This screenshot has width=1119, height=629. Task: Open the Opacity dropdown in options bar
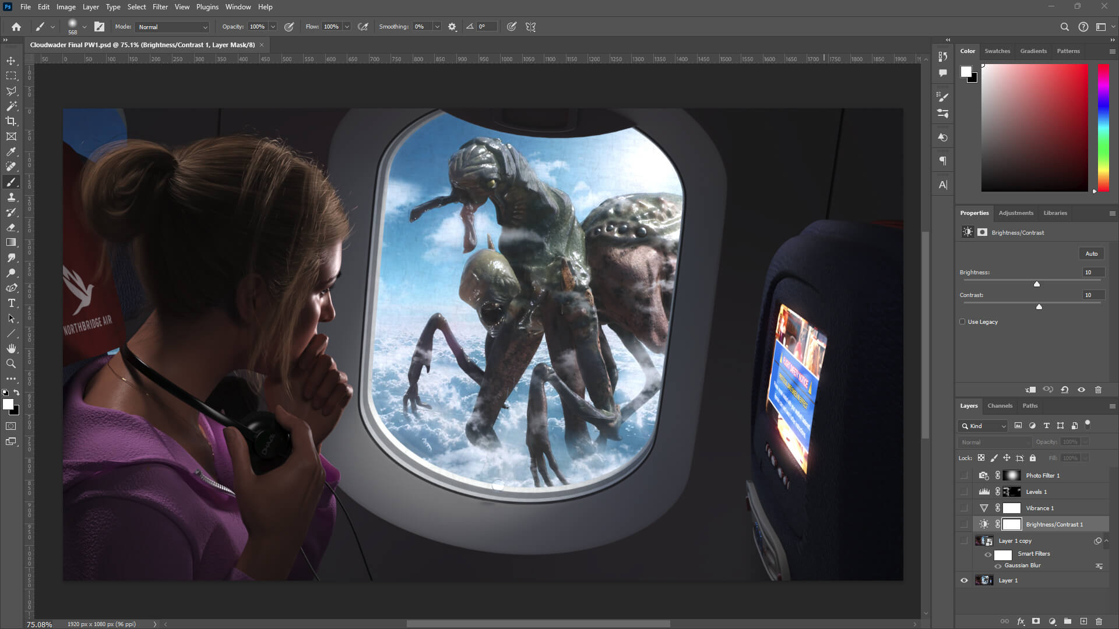click(273, 27)
